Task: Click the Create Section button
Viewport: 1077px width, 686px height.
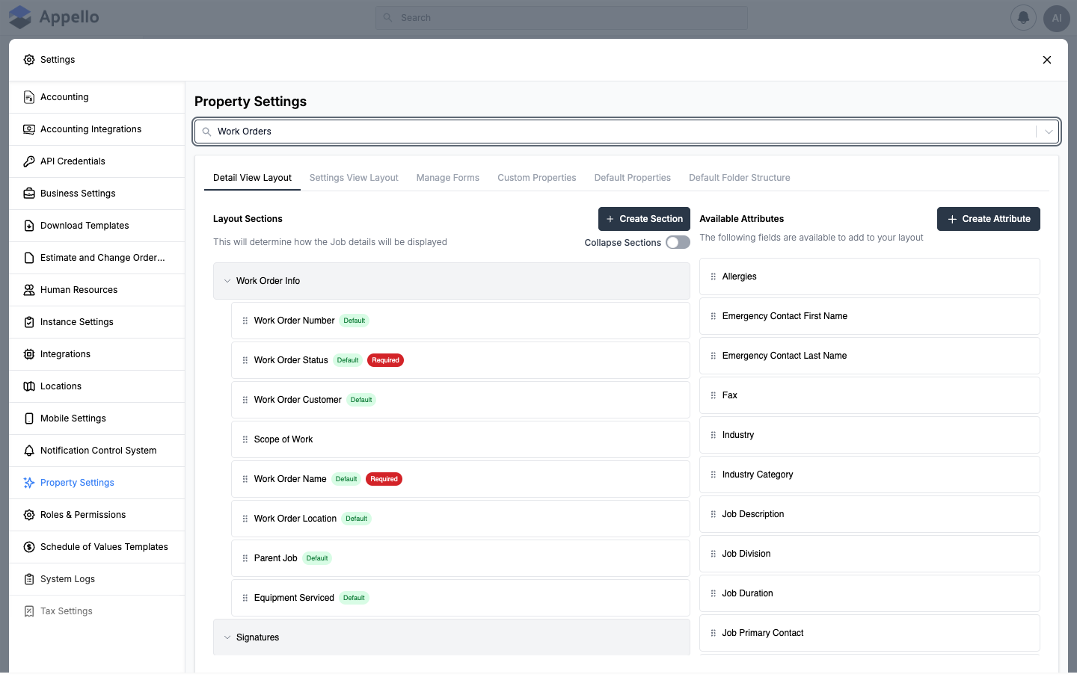Action: pyautogui.click(x=644, y=219)
